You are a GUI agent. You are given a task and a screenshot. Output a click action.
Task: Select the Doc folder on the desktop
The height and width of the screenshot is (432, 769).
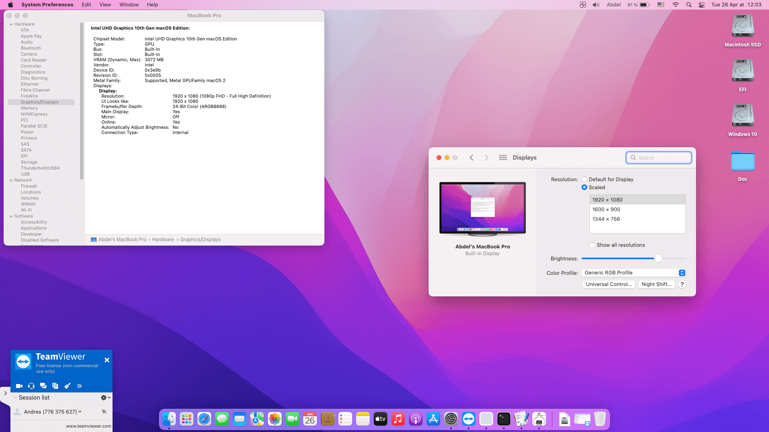point(743,166)
